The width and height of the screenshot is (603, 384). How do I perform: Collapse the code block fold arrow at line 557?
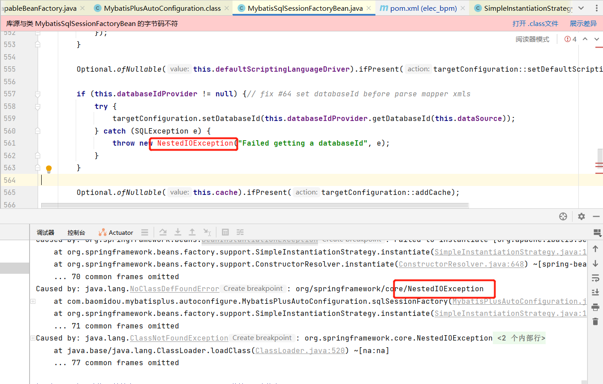tap(37, 94)
